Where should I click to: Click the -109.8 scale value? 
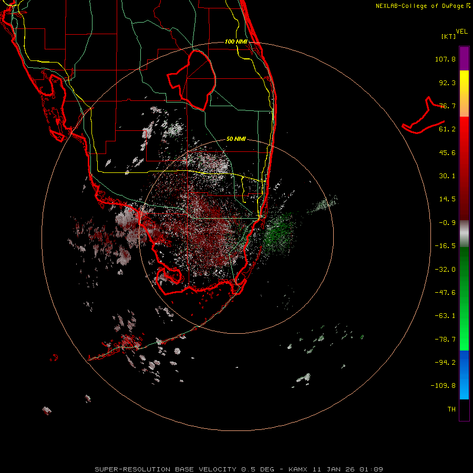(x=443, y=386)
